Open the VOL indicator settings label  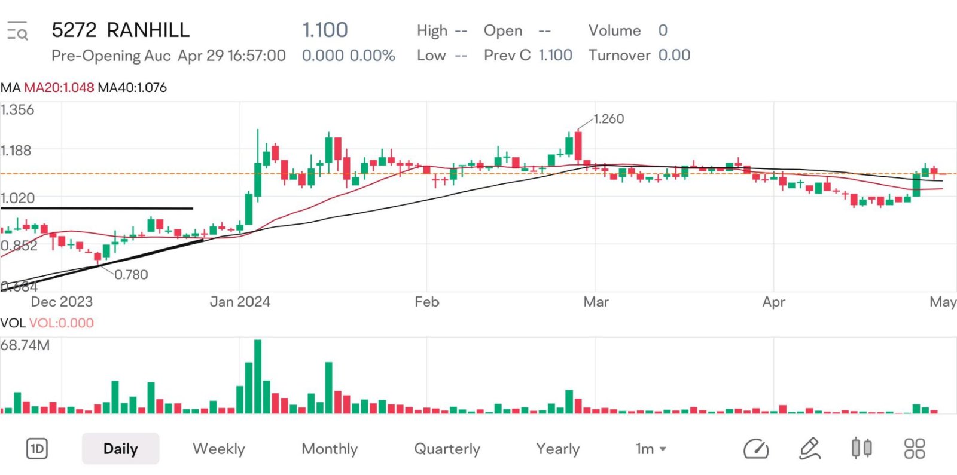pos(13,323)
